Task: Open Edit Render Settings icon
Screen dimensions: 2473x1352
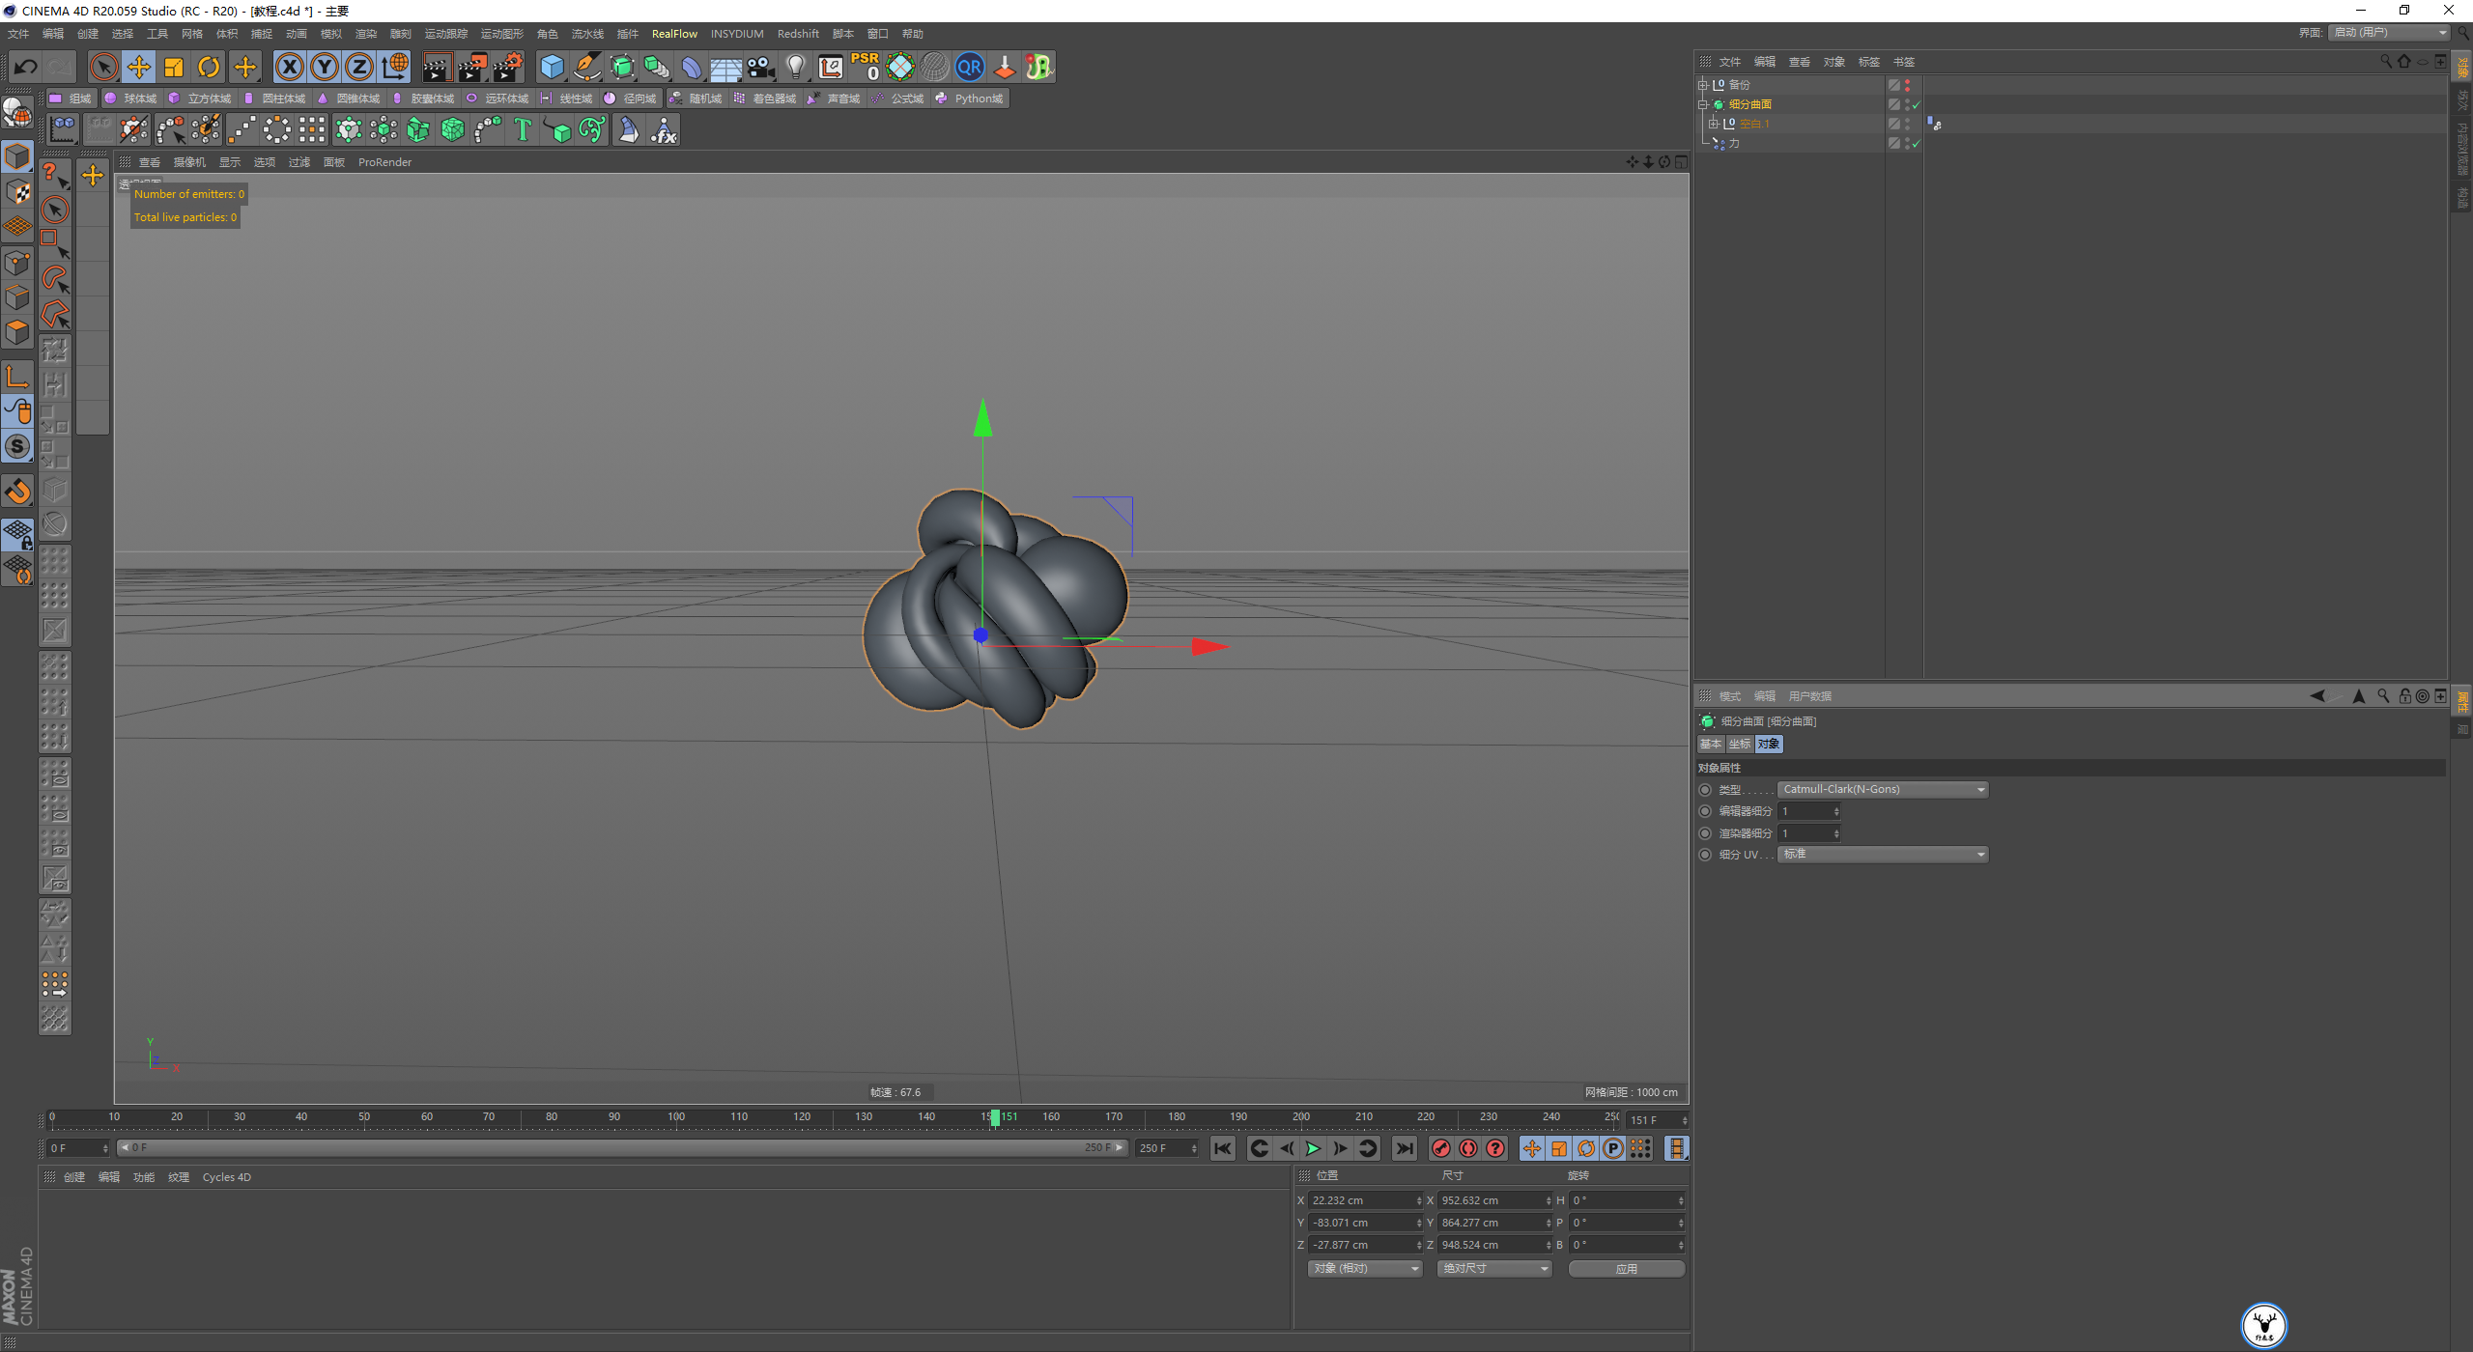Action: [508, 67]
